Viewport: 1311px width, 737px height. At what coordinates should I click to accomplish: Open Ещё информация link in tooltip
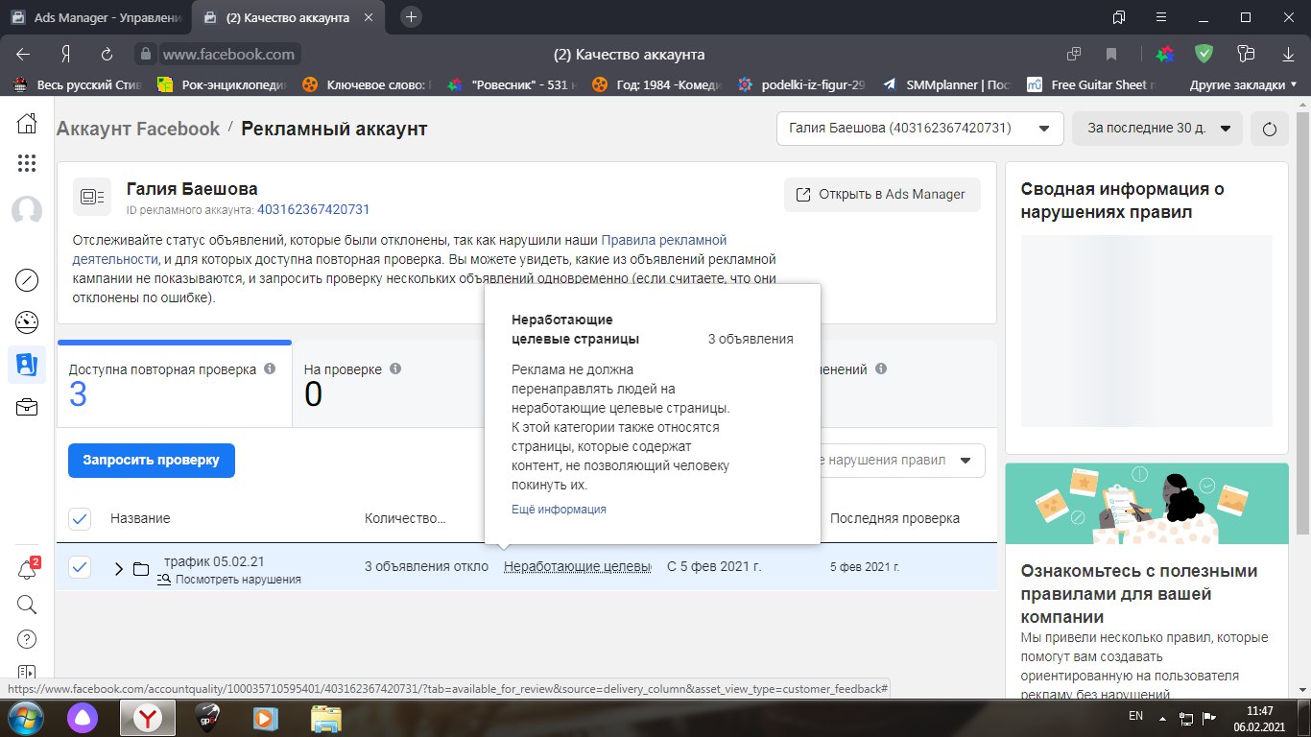[x=559, y=510]
